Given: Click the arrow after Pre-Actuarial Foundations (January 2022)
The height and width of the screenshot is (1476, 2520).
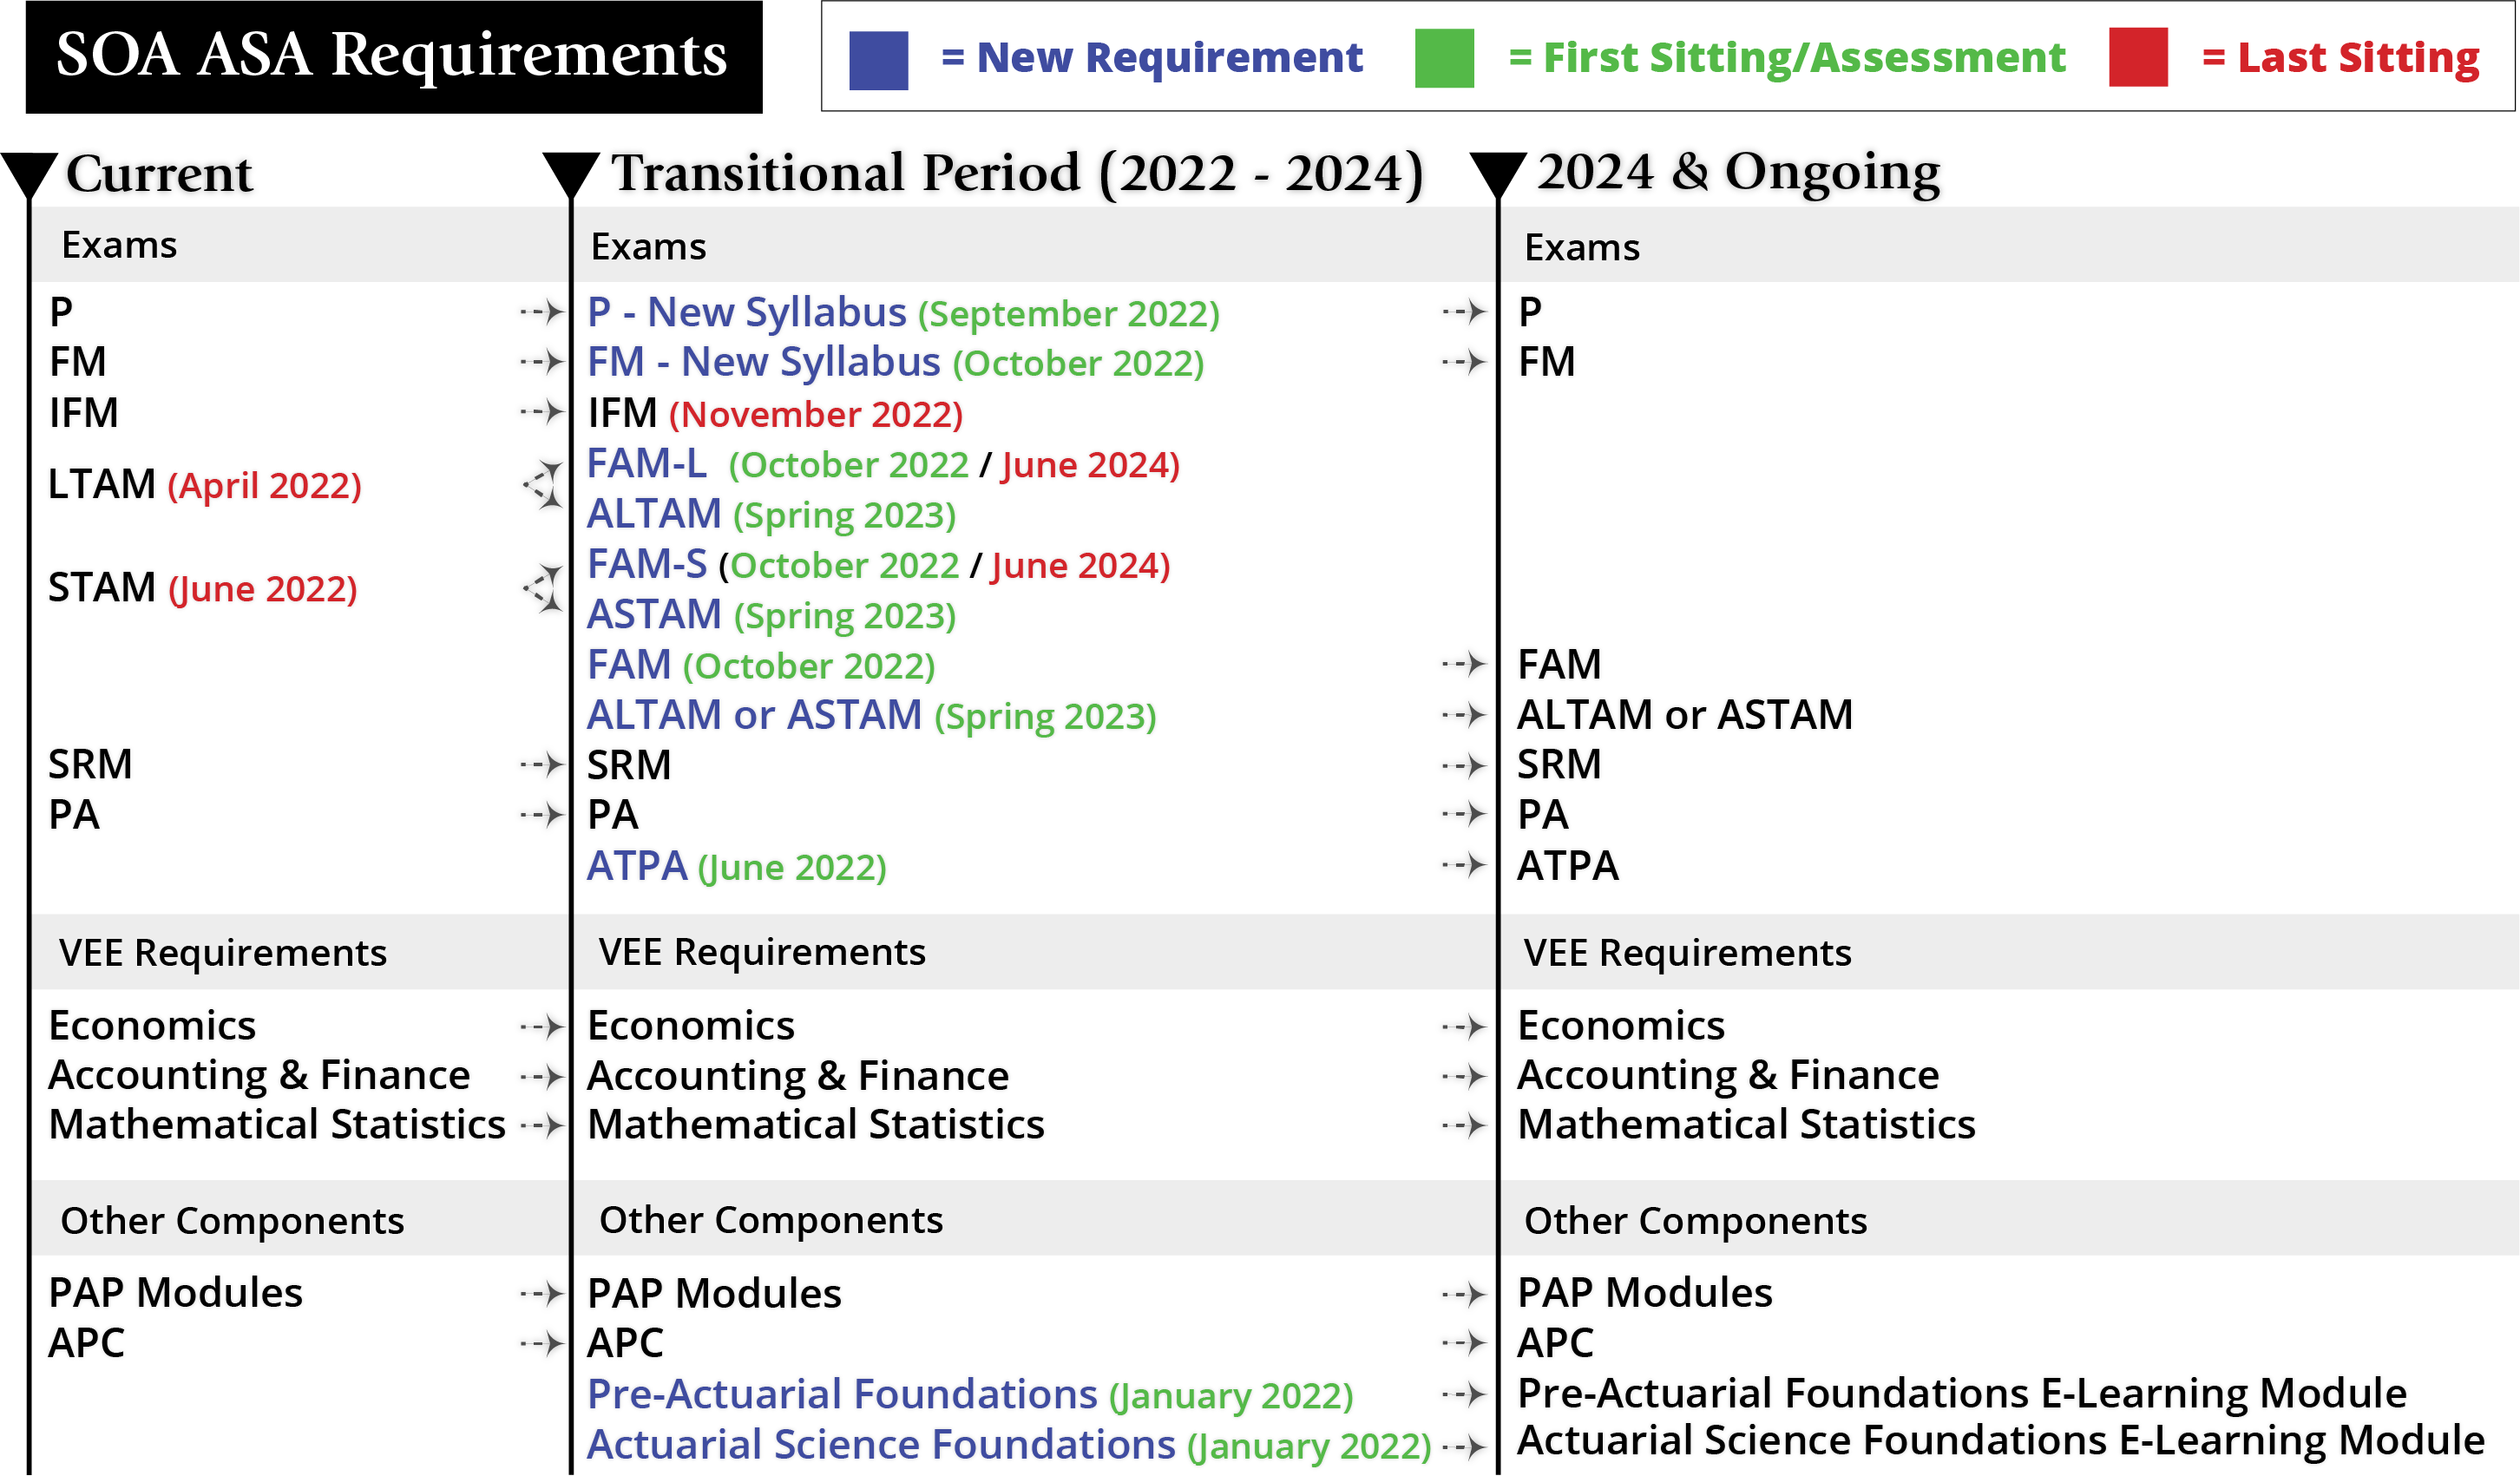Looking at the screenshot, I should point(1464,1394).
